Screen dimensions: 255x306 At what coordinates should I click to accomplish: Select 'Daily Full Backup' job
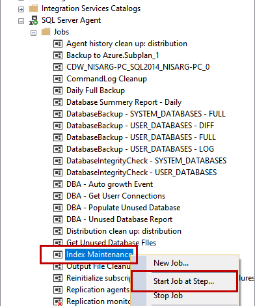96,90
